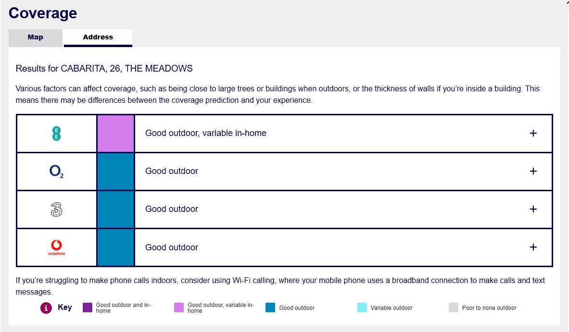
Task: Click the O2 network logo
Action: click(56, 171)
